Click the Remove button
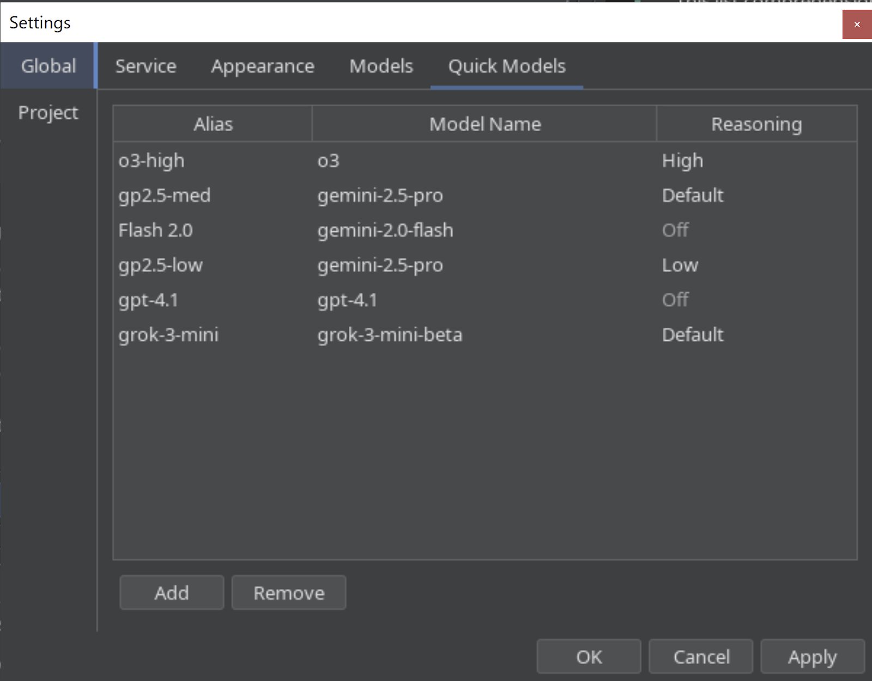This screenshot has width=872, height=681. [x=289, y=593]
